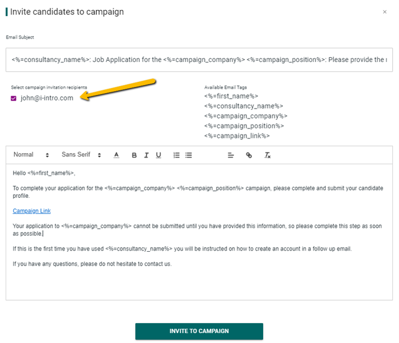Open the Normal heading size dropdown

[31, 155]
